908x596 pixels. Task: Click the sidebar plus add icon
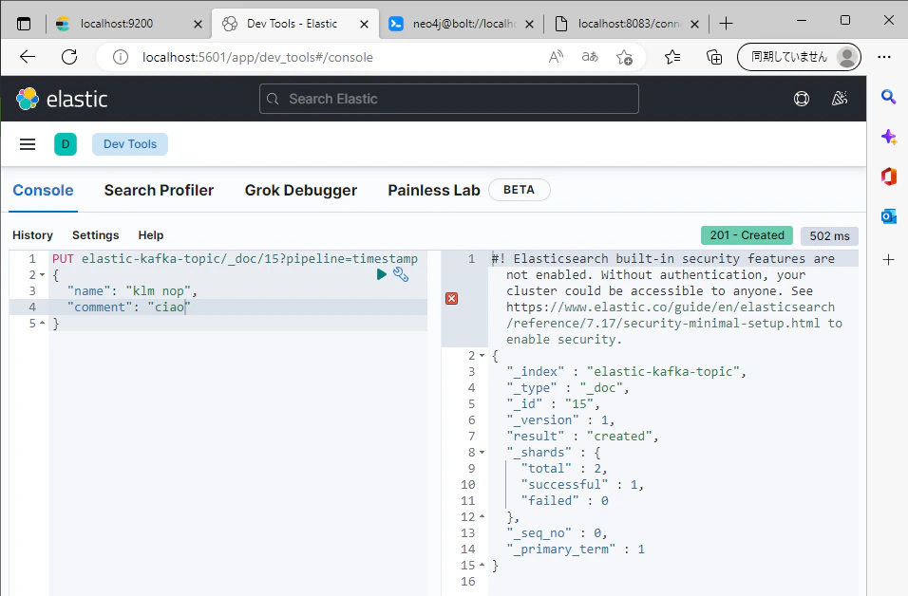click(889, 260)
